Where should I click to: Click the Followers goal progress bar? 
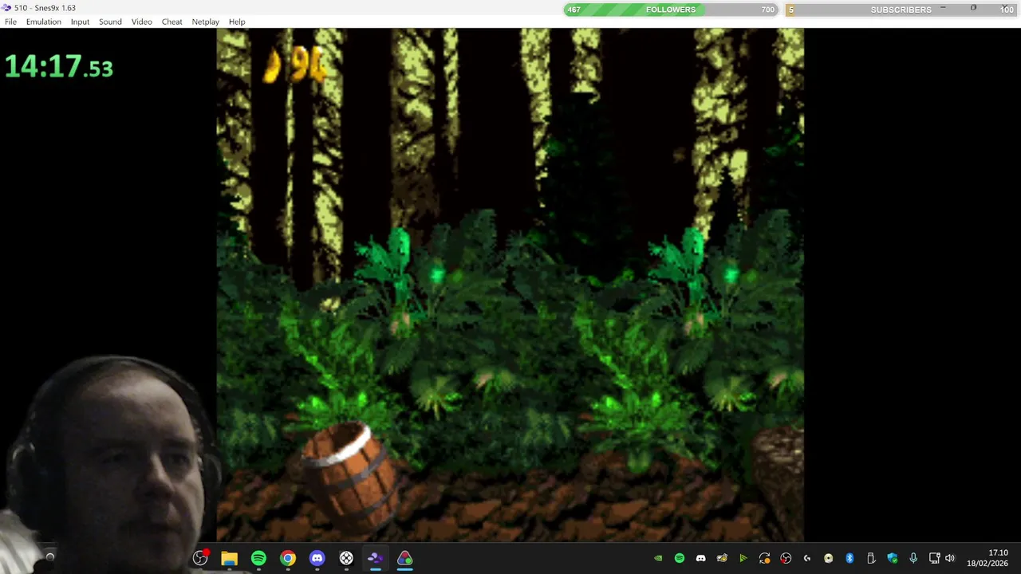click(x=671, y=10)
